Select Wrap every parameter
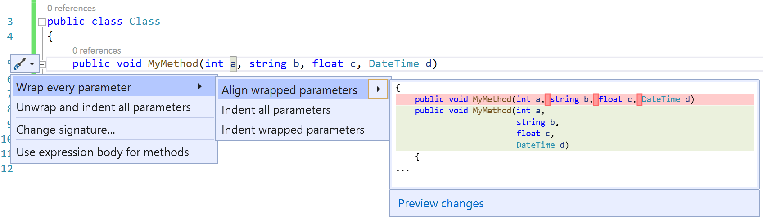This screenshot has width=763, height=219. [x=74, y=87]
